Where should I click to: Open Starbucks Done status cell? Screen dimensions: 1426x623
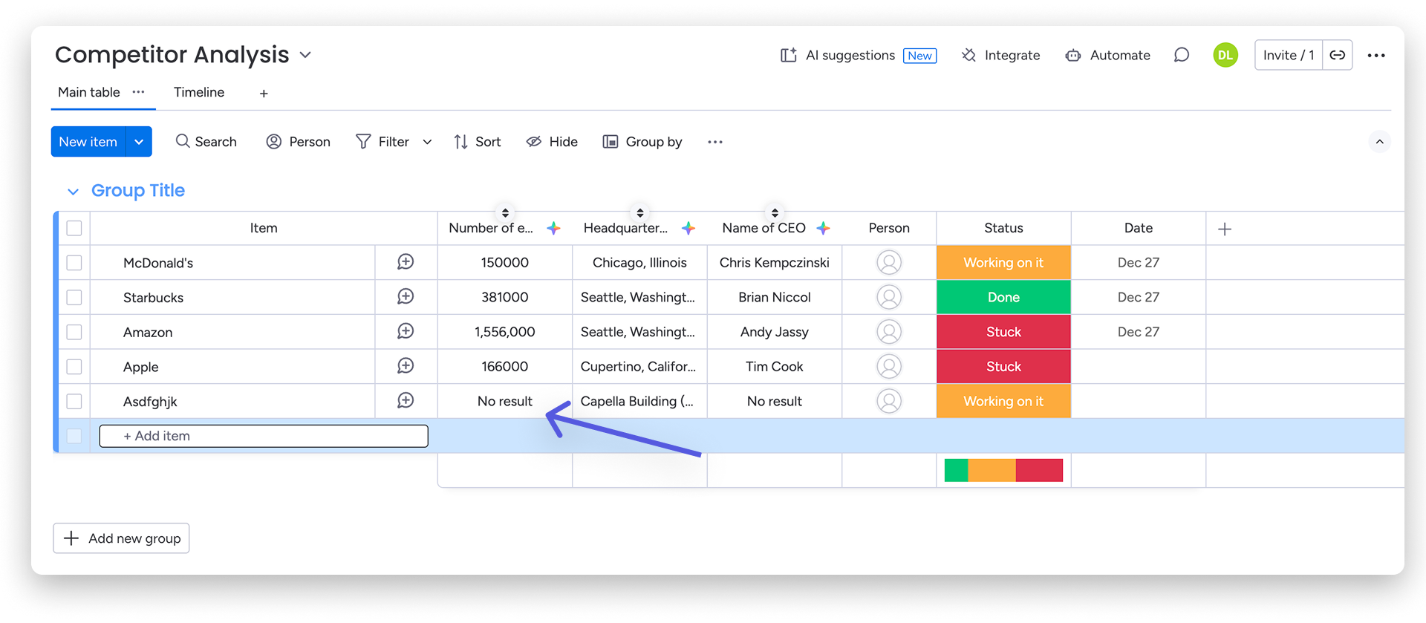click(1003, 297)
